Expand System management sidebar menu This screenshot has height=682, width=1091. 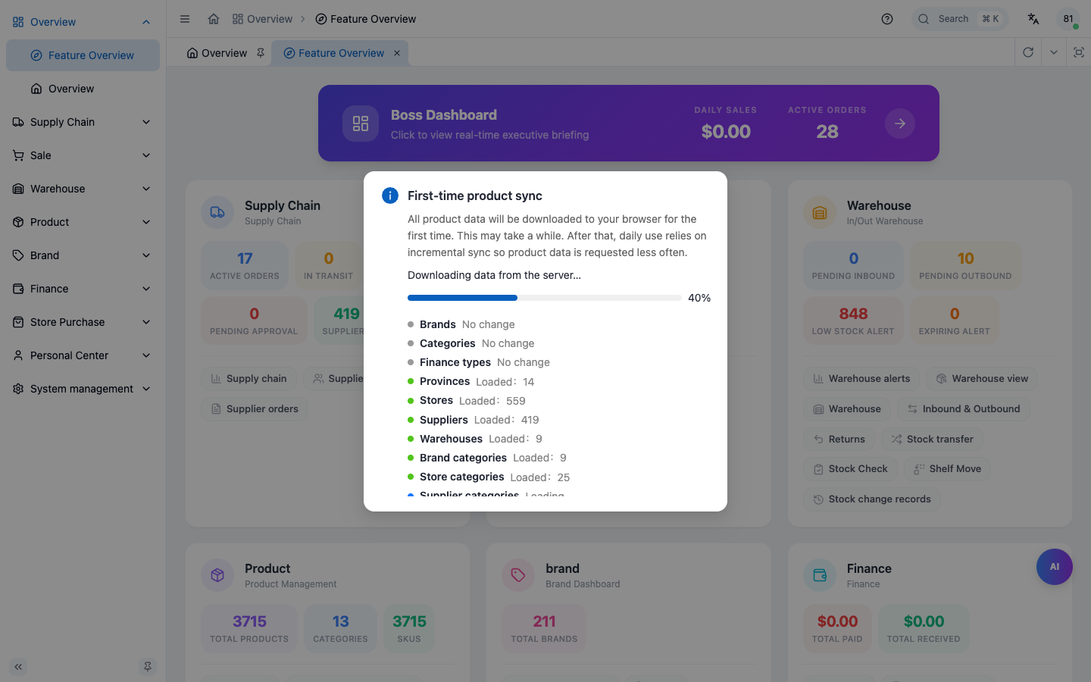click(82, 389)
